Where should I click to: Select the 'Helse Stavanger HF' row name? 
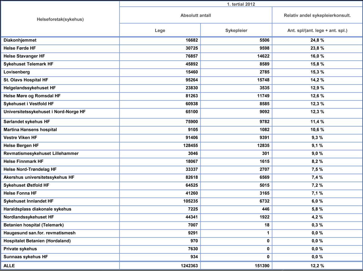[x=24, y=56]
